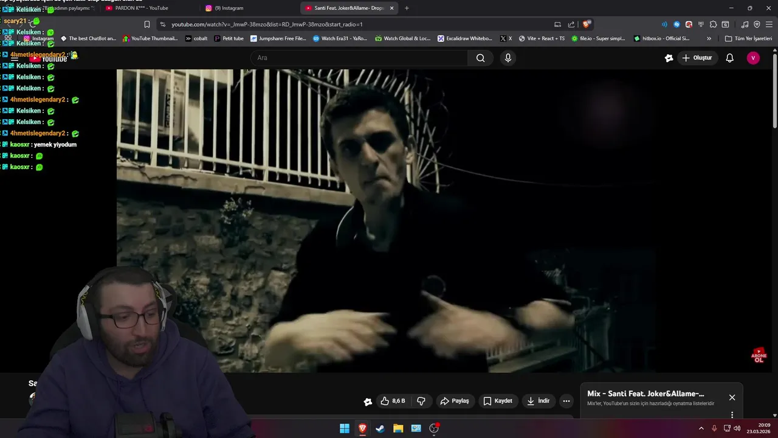Screen dimensions: 778x438
Task: Click the address bar URL youtube.com/watch
Action: coord(267,24)
